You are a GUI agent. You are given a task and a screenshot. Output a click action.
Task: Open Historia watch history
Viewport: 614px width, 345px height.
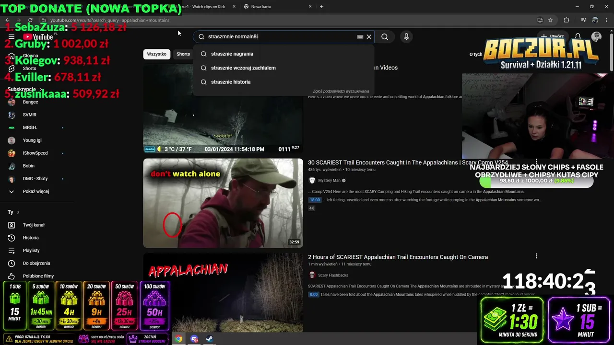coord(31,238)
